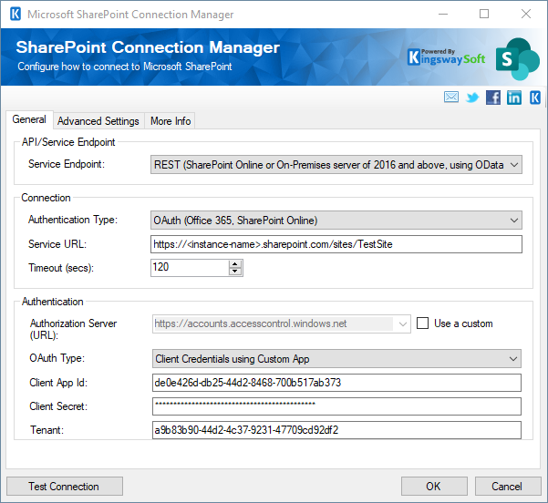Click into the Tenant field
Screen dimensions: 548x503
[x=336, y=430]
